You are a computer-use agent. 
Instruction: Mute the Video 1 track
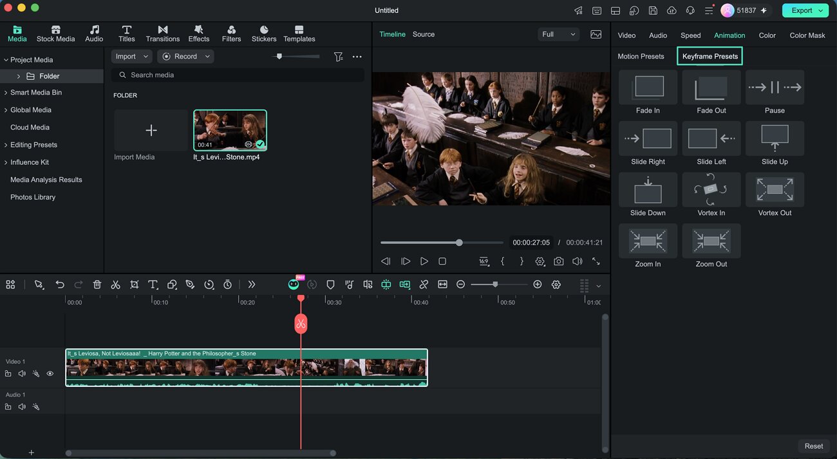click(22, 373)
